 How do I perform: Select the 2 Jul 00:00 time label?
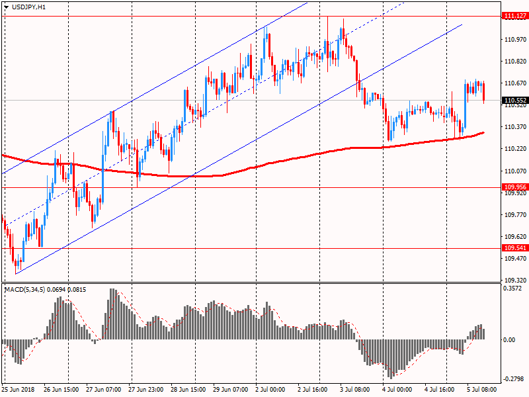270,390
